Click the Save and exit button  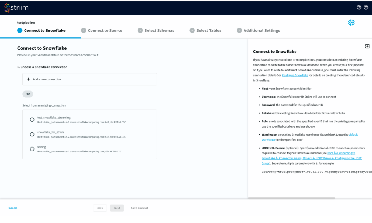pyautogui.click(x=139, y=208)
